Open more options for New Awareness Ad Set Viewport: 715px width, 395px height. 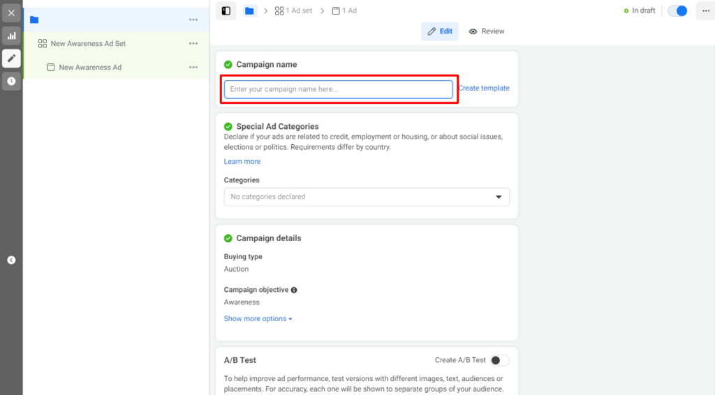pyautogui.click(x=193, y=44)
